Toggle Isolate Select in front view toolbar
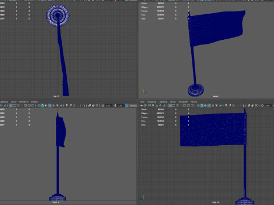 coord(84,105)
